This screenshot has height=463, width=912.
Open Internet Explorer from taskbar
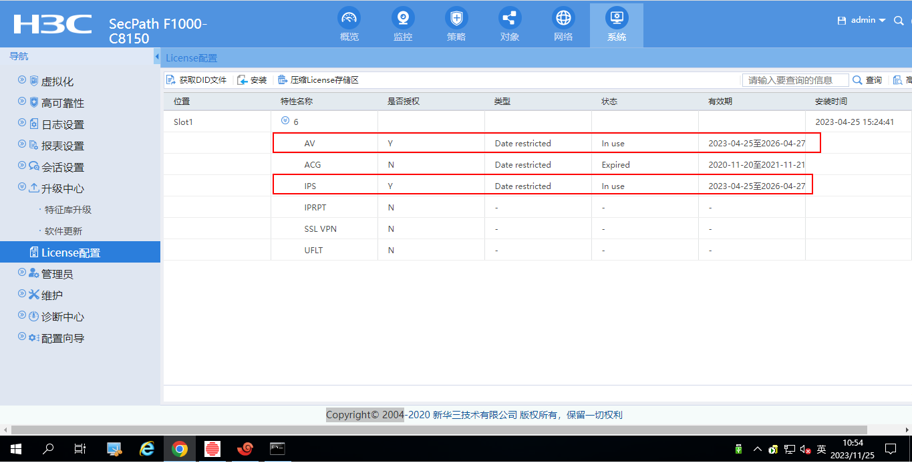click(146, 449)
